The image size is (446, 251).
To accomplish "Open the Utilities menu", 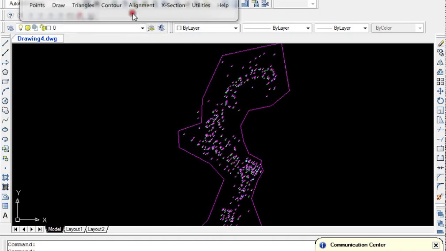I will tap(201, 5).
